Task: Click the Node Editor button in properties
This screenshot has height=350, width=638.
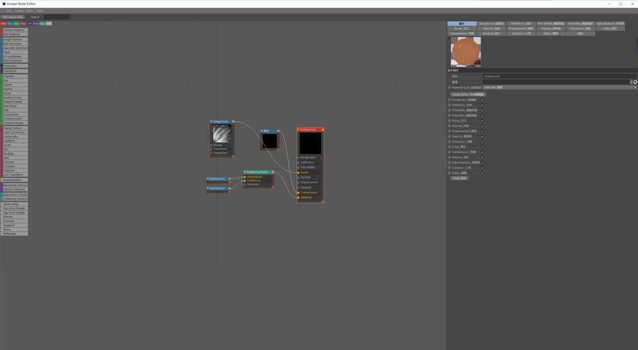Action: [x=469, y=94]
